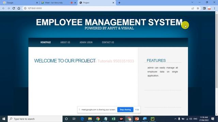218x122 pixels.
Task: Click the 'POWERED BY ARPIT & VISHAL' subtitle
Action: [x=109, y=28]
